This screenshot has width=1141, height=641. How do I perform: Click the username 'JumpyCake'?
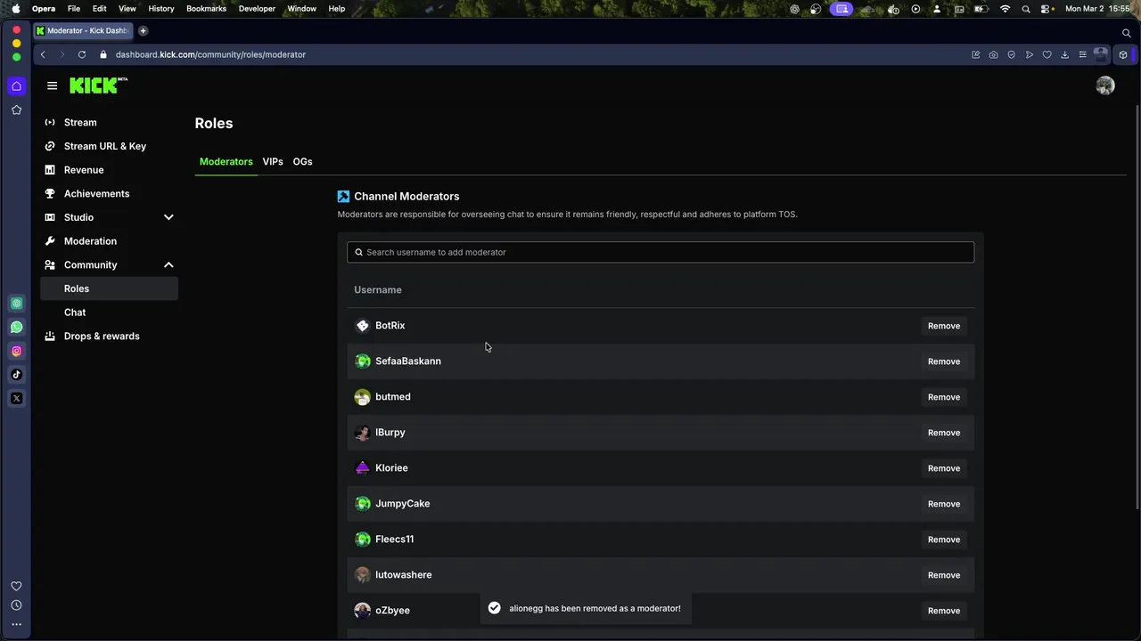[x=403, y=504]
